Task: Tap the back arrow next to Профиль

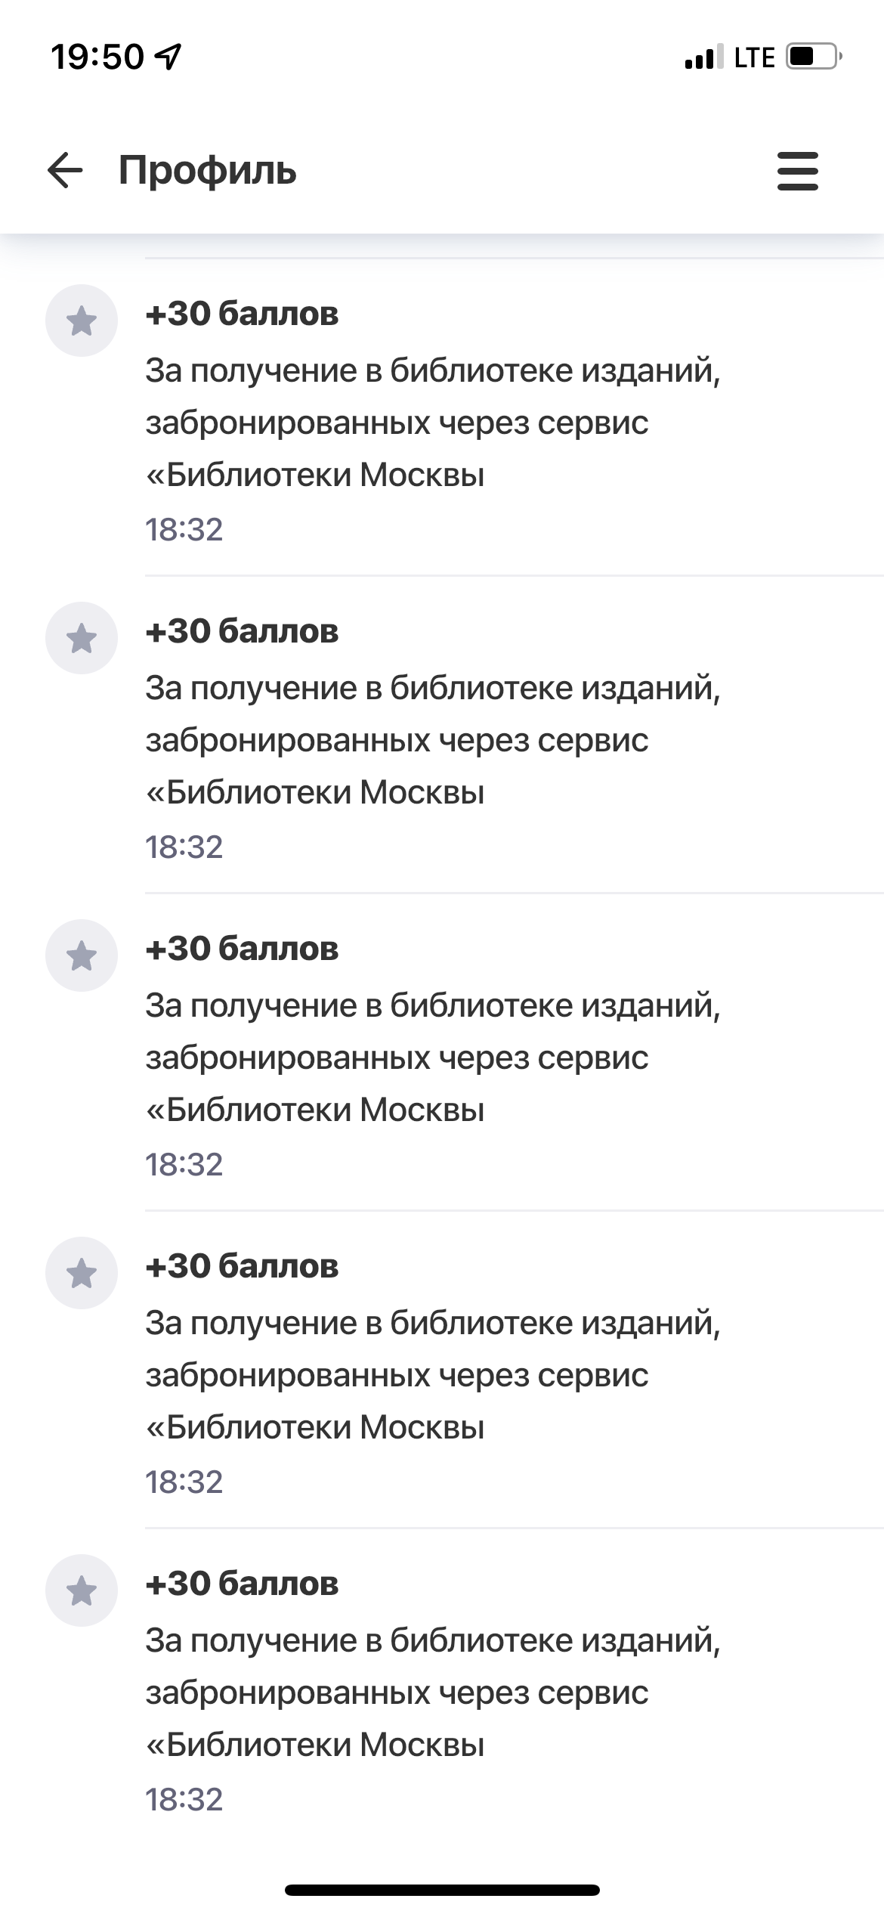Action: pyautogui.click(x=65, y=170)
